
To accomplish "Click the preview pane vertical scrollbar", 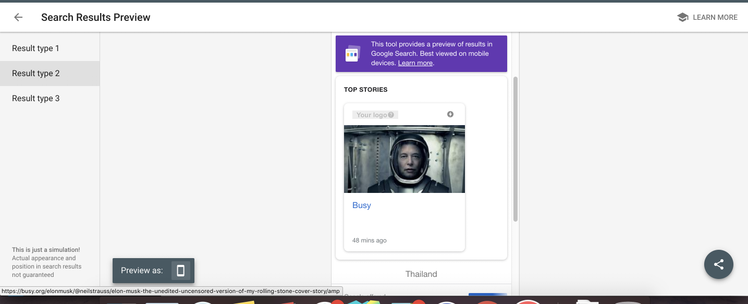I will [516, 149].
